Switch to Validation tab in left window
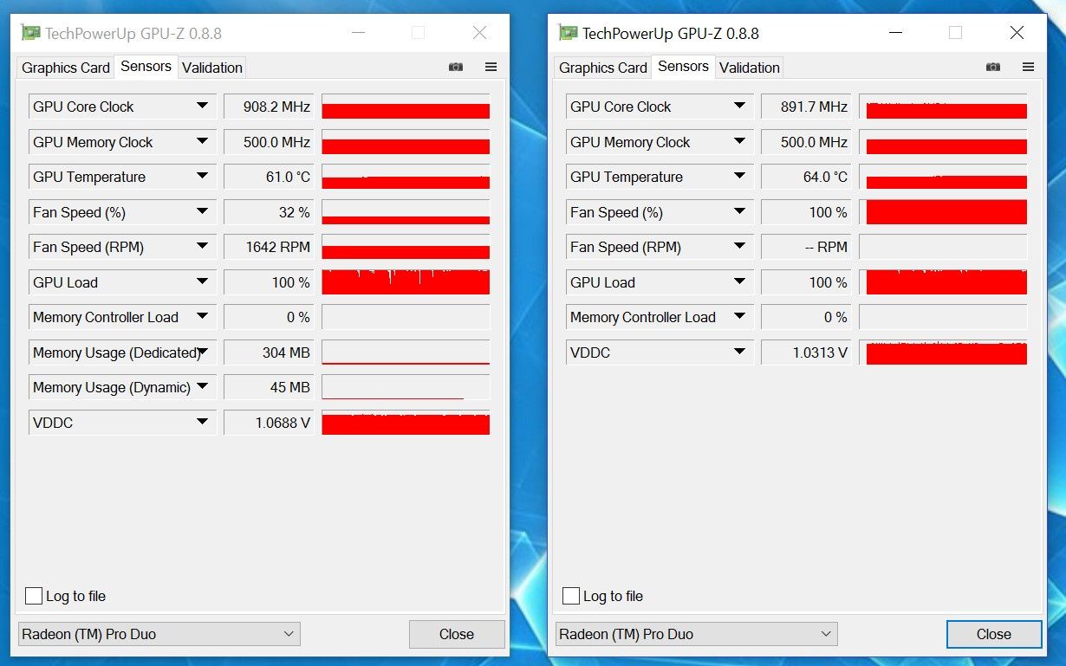 tap(212, 68)
